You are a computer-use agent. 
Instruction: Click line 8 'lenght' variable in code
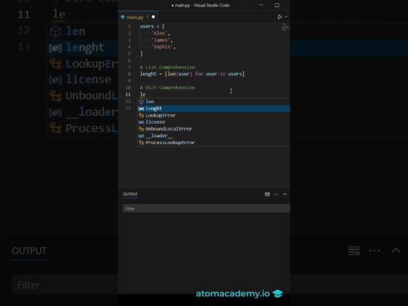[148, 74]
